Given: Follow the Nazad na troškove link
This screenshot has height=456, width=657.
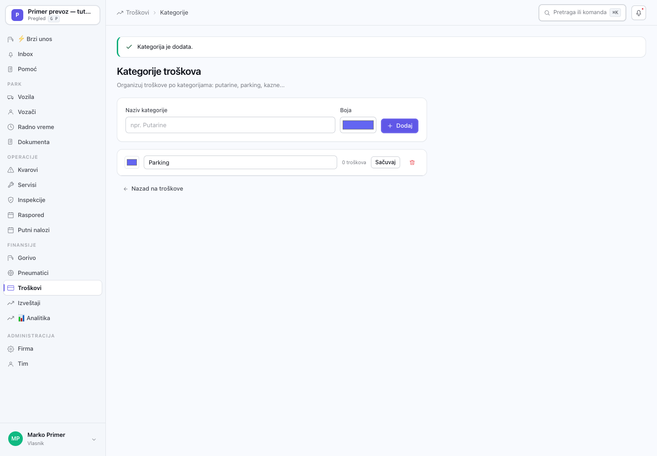Looking at the screenshot, I should click(153, 189).
